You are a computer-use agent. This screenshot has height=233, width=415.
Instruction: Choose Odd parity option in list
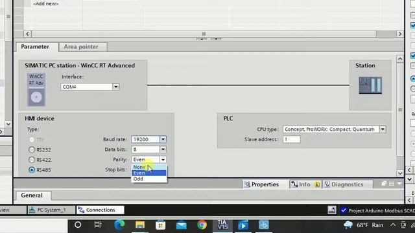[149, 179]
